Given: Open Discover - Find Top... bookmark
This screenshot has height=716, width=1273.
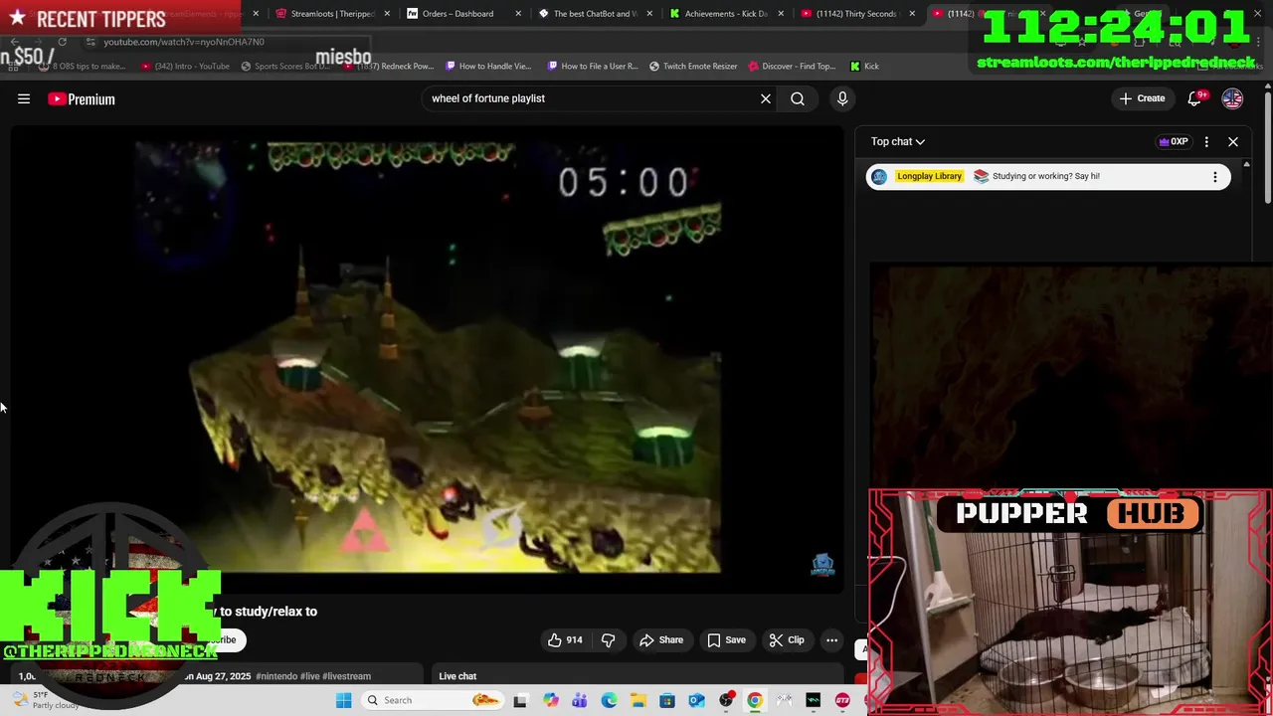Looking at the screenshot, I should tap(792, 67).
